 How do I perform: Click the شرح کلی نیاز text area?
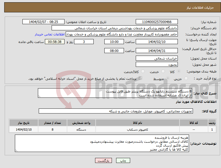[x=115, y=93]
